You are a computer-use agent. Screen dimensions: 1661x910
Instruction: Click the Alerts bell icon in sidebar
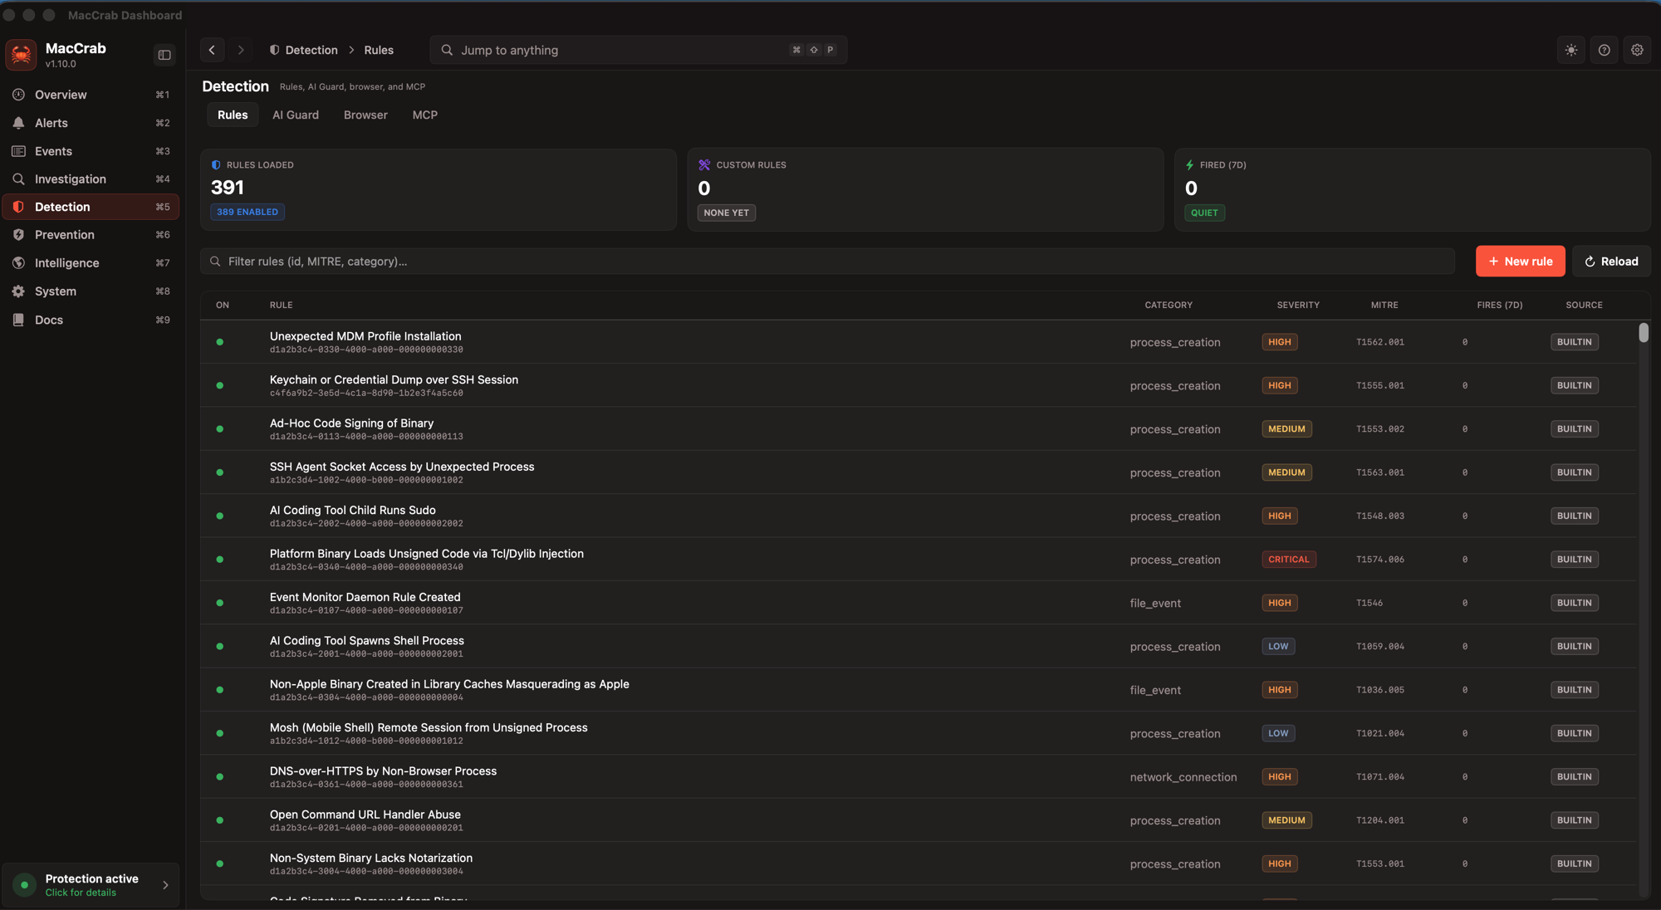[18, 123]
